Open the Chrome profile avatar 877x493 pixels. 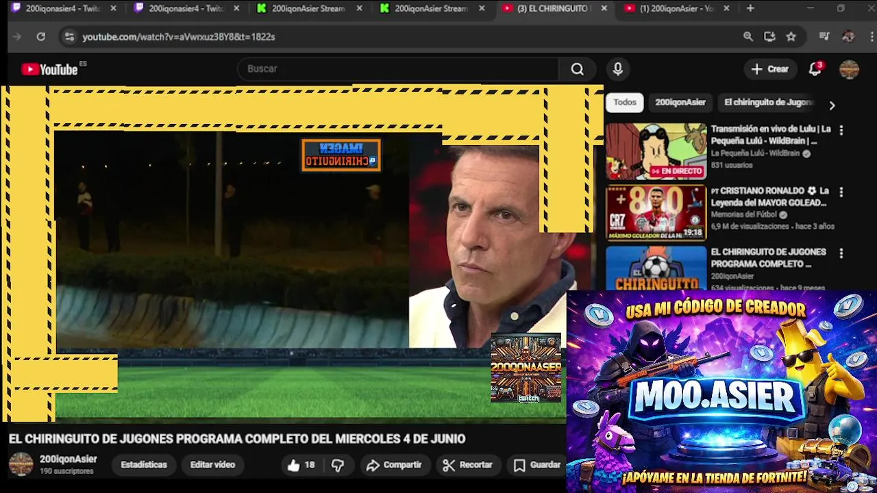[x=848, y=37]
